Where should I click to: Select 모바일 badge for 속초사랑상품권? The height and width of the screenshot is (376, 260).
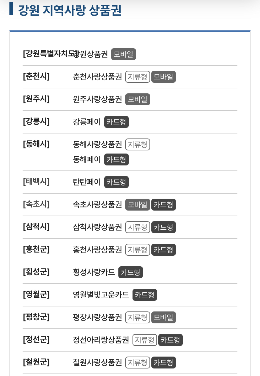(138, 205)
